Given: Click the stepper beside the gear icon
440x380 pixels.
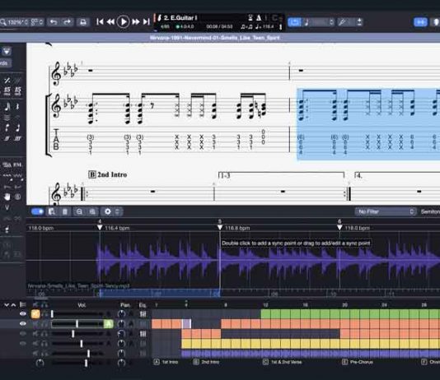Looking at the screenshot, I should click(x=118, y=211).
